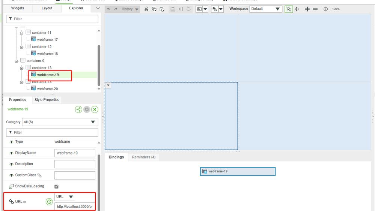Click the webframe-17 widget icon

click(x=33, y=39)
